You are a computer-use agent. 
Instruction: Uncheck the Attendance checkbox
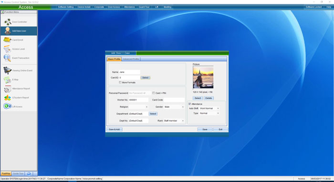coord(189,104)
